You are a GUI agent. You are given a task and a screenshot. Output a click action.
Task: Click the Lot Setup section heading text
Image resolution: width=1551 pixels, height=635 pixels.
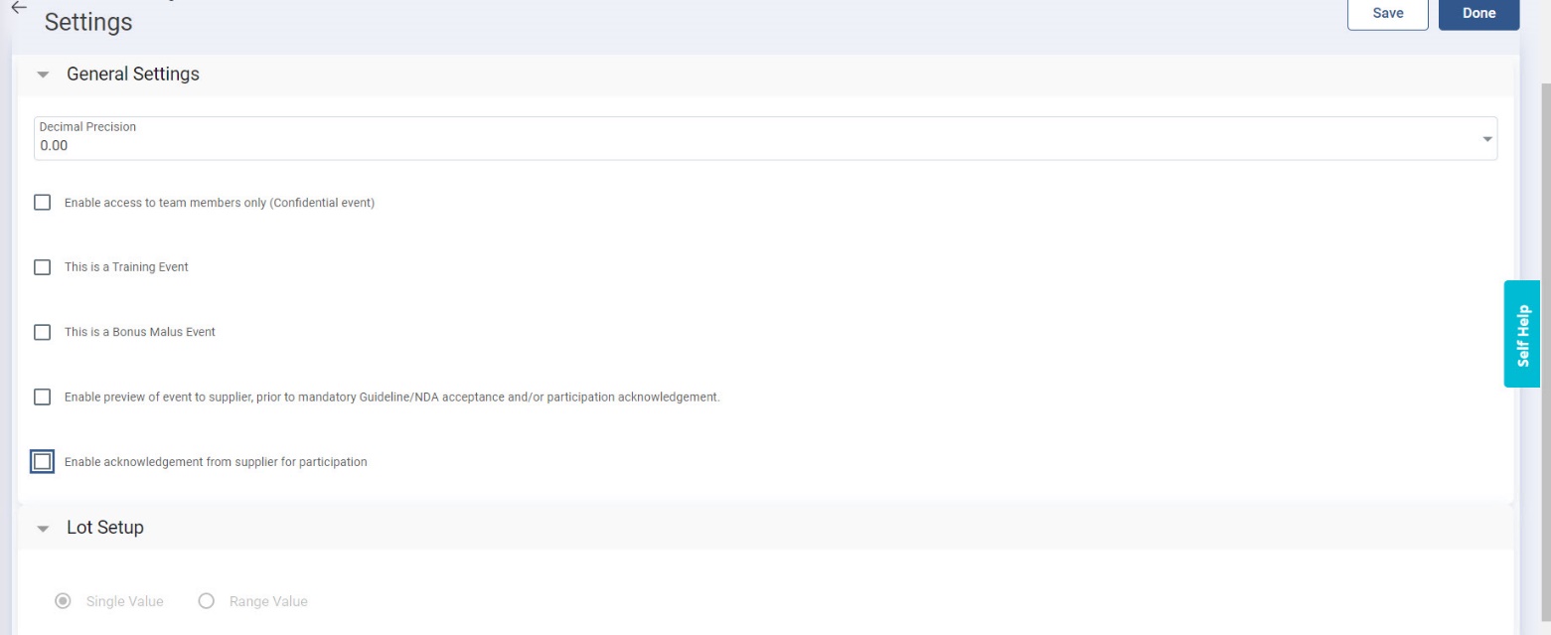click(x=105, y=528)
